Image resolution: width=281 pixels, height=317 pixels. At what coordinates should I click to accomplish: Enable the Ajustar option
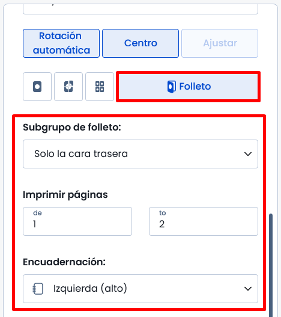tap(220, 43)
